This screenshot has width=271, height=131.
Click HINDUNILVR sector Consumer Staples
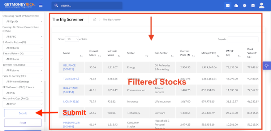(x=133, y=125)
